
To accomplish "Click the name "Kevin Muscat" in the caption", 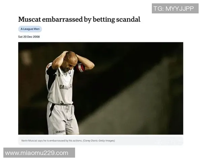I will 29,141.
